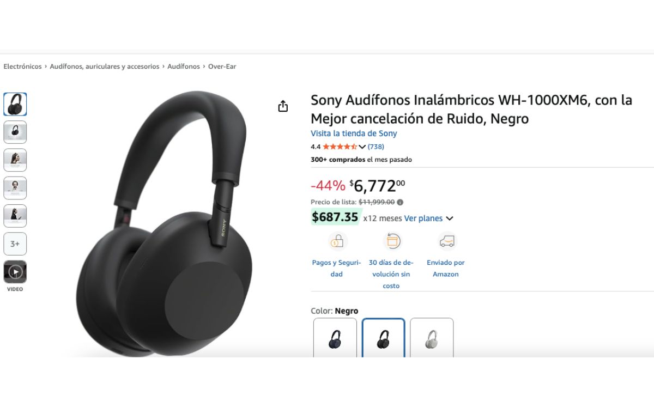This screenshot has width=654, height=407.
Task: Expand the star rating dropdown arrow
Action: tap(362, 147)
